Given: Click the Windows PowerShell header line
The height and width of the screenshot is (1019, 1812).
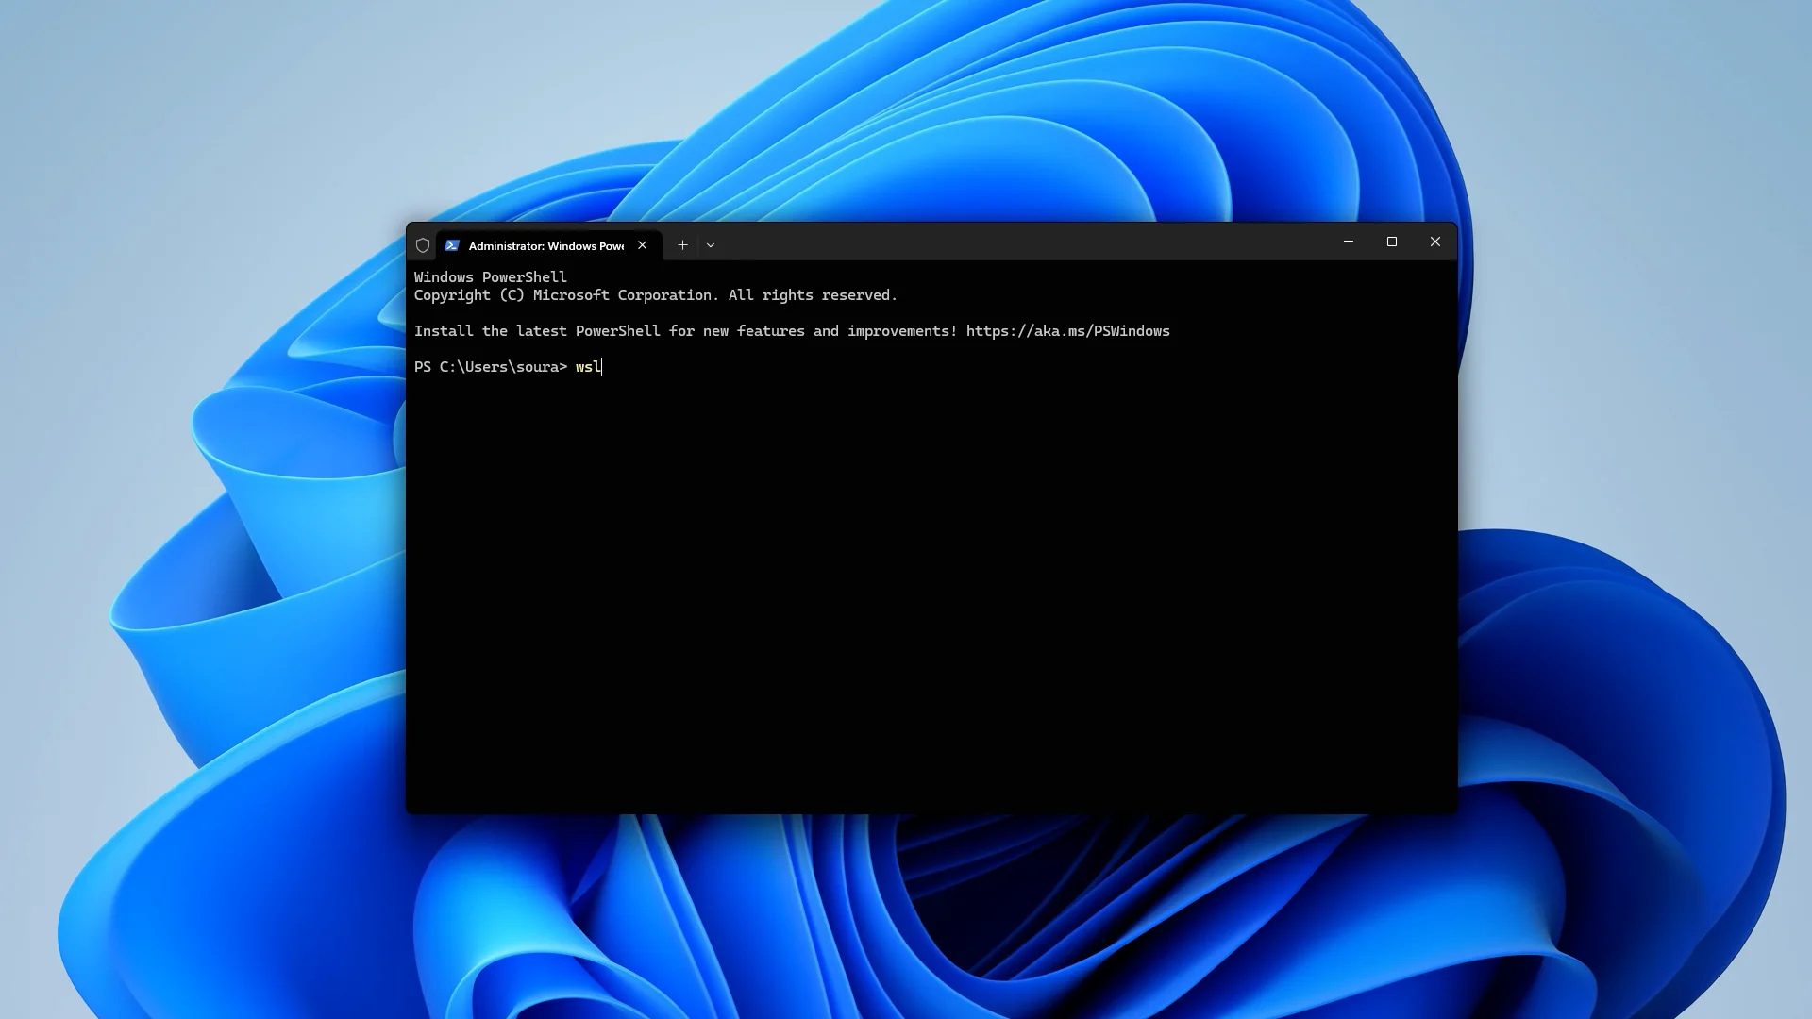Looking at the screenshot, I should [x=490, y=277].
